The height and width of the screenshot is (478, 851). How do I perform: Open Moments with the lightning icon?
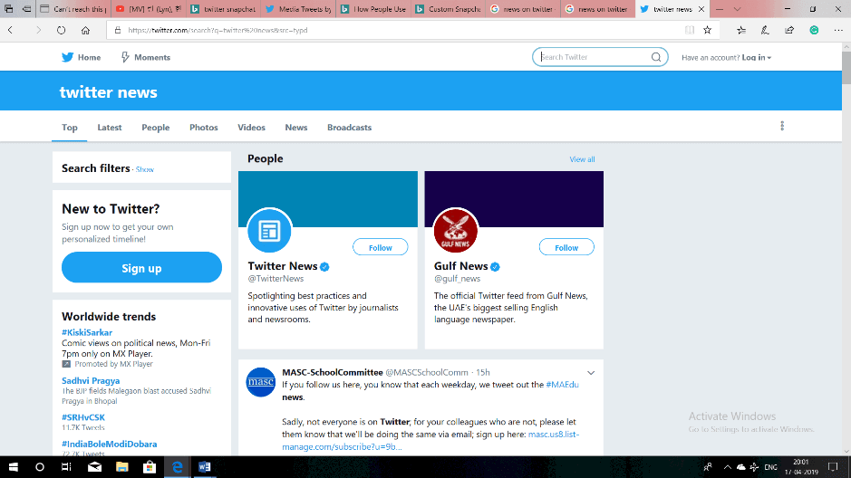pos(145,57)
